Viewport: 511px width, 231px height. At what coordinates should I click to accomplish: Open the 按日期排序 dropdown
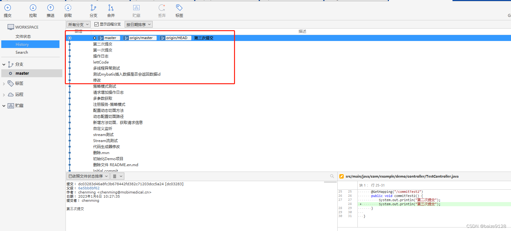point(139,24)
